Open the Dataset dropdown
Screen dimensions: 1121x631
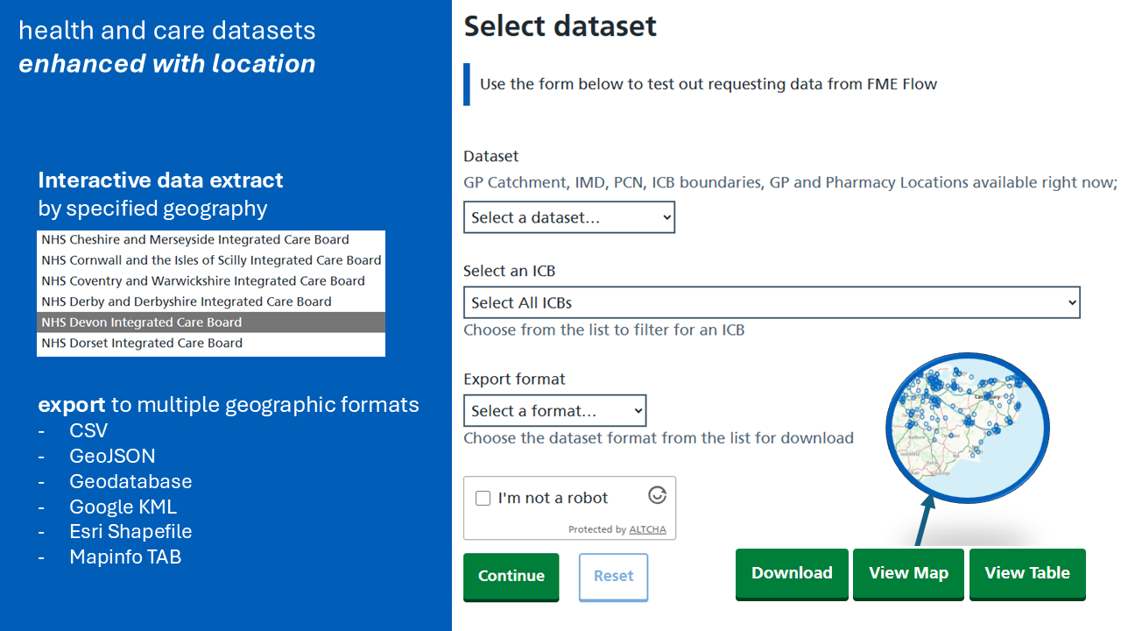(x=569, y=217)
